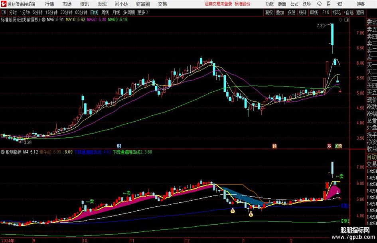Click the 标记 mark button
Image resolution: width=377 pixels, height=243 pixels.
coord(337,12)
